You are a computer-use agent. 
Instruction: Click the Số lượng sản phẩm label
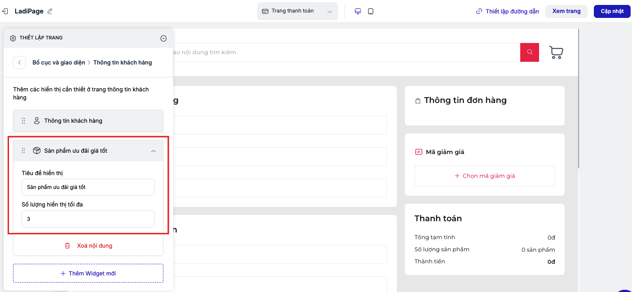(x=442, y=249)
